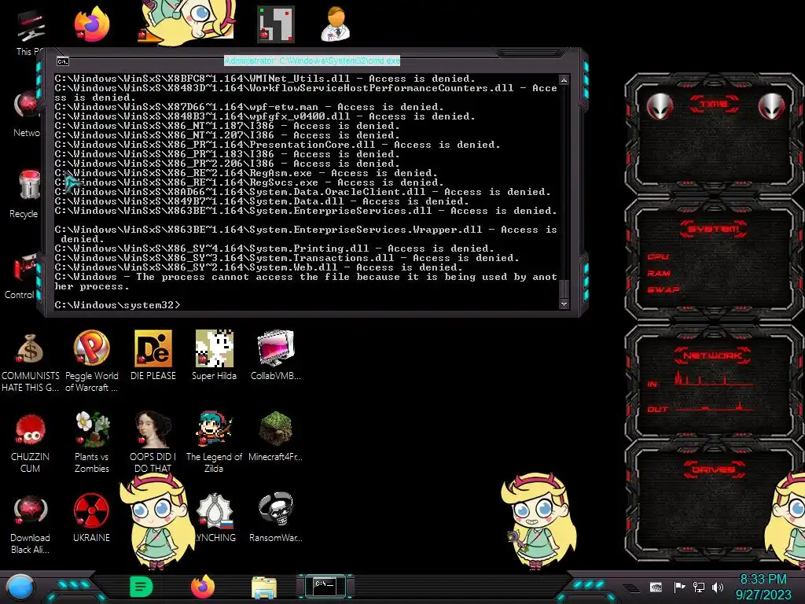Screen dimensions: 805x604
Task: Click the C:\Windows\system32> prompt line
Action: point(118,305)
